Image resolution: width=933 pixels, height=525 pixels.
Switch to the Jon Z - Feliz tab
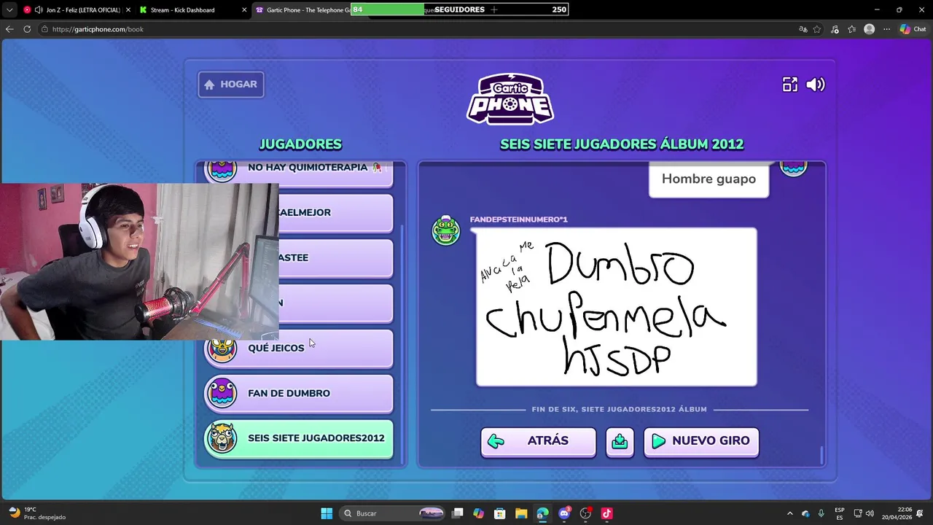coord(78,10)
